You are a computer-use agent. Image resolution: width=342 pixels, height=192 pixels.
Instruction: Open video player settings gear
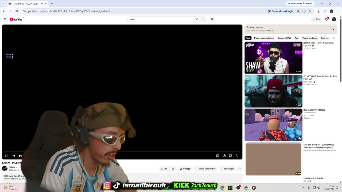(x=224, y=156)
